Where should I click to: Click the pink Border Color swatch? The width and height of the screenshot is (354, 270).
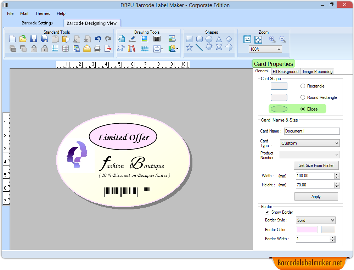pos(307,230)
